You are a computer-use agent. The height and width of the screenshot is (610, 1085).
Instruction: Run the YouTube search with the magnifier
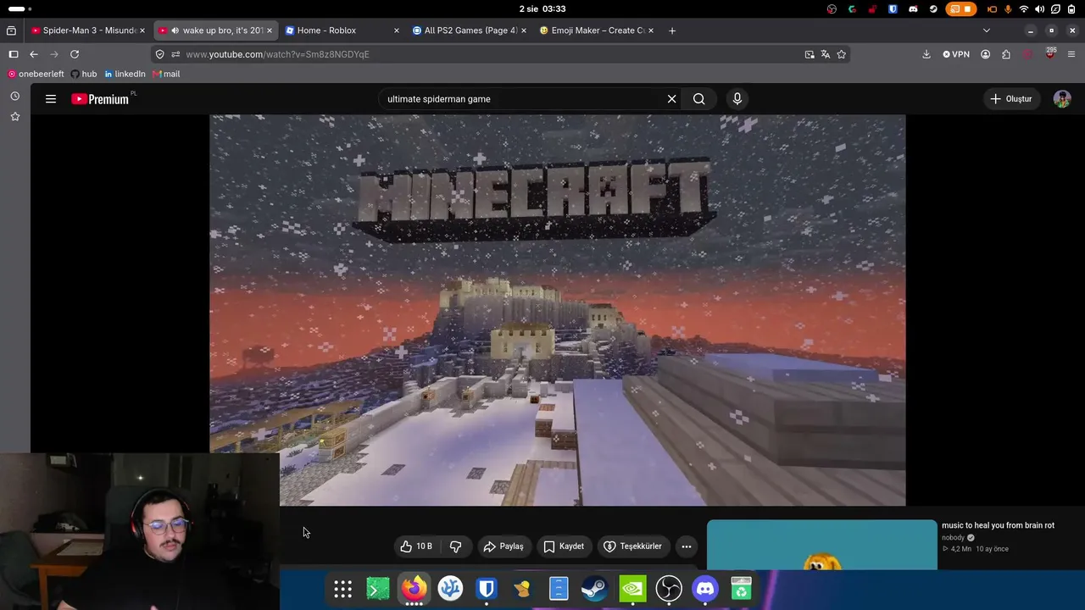point(698,99)
